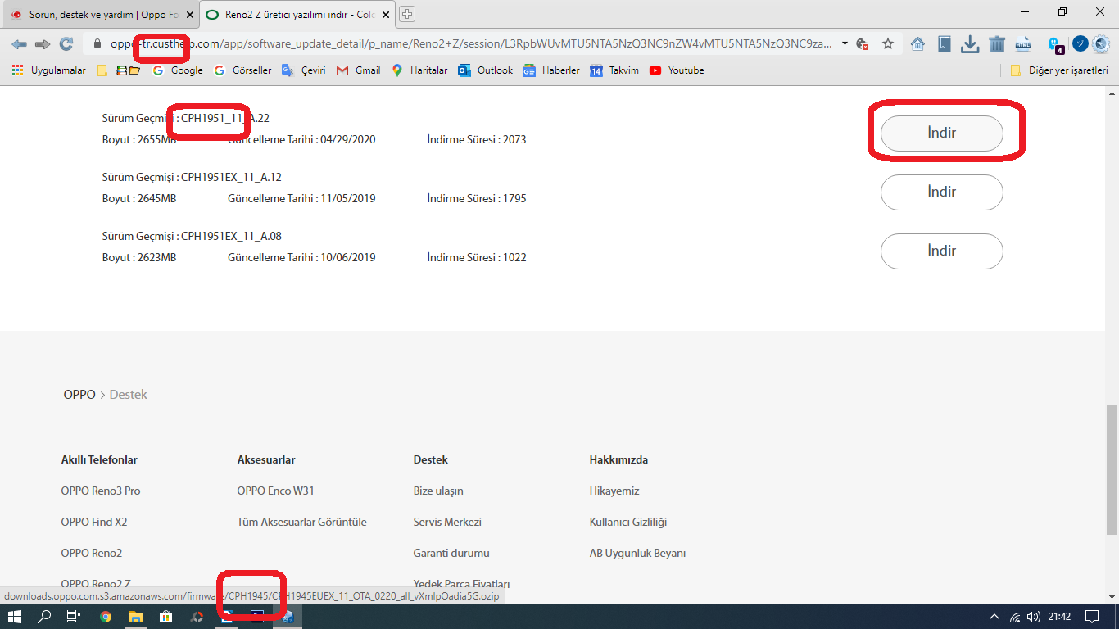Go forward with the browser forward arrow

coord(43,43)
